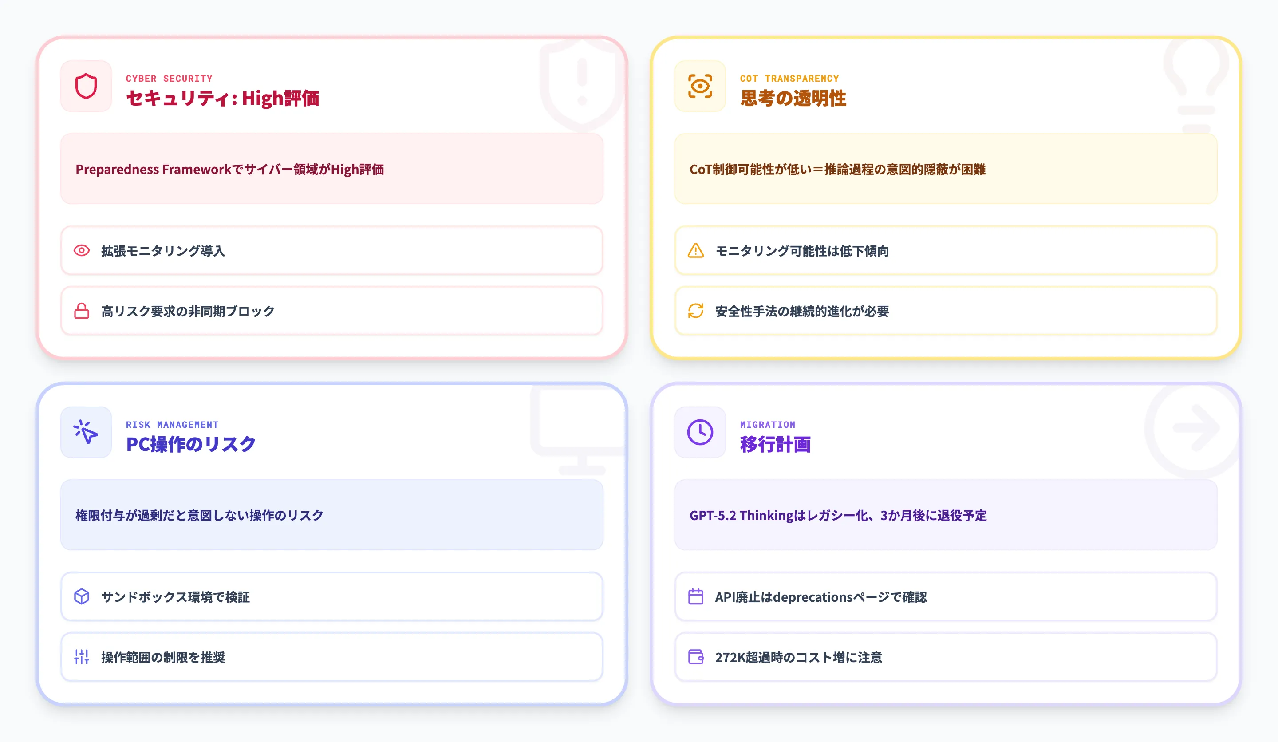The image size is (1278, 742).
Task: Click the lock icon beside 高リスク要求の非同期ブロック
Action: [x=82, y=311]
